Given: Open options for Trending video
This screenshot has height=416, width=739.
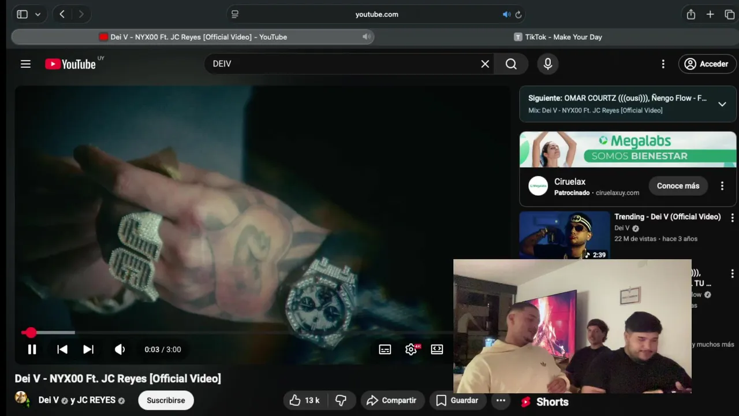Looking at the screenshot, I should [x=732, y=218].
